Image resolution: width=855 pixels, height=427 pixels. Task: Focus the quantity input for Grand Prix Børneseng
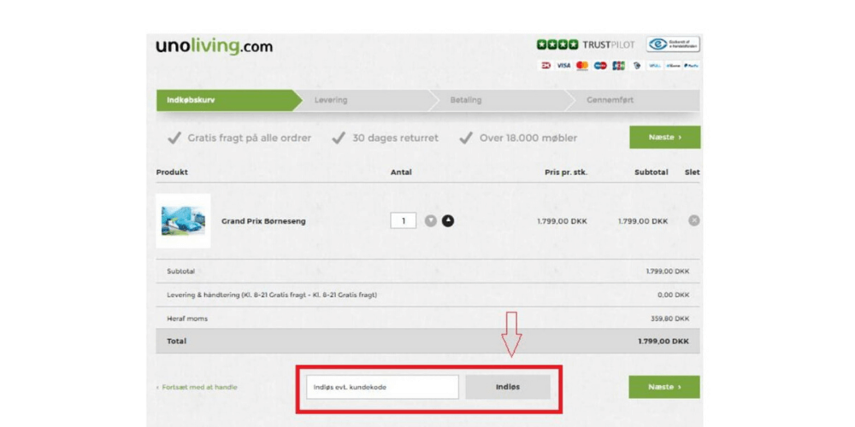click(x=404, y=220)
